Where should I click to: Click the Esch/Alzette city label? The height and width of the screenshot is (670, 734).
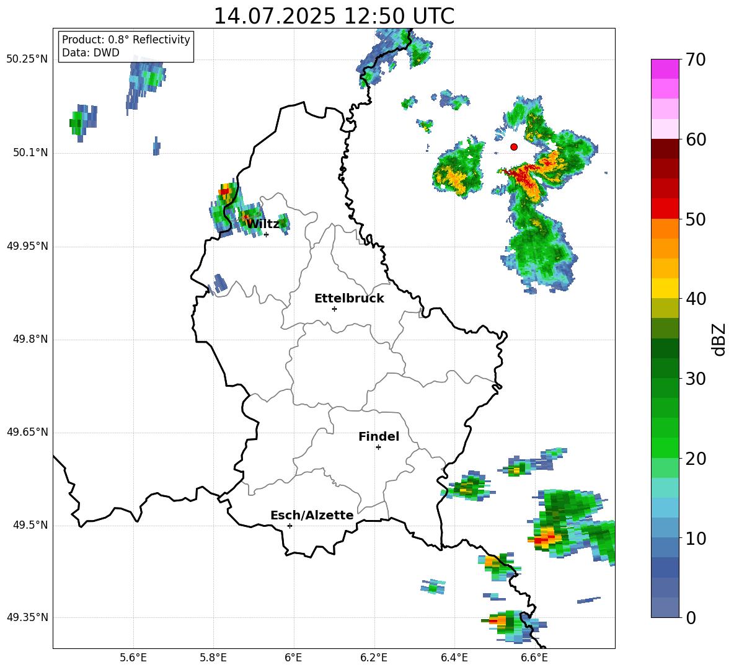(312, 516)
